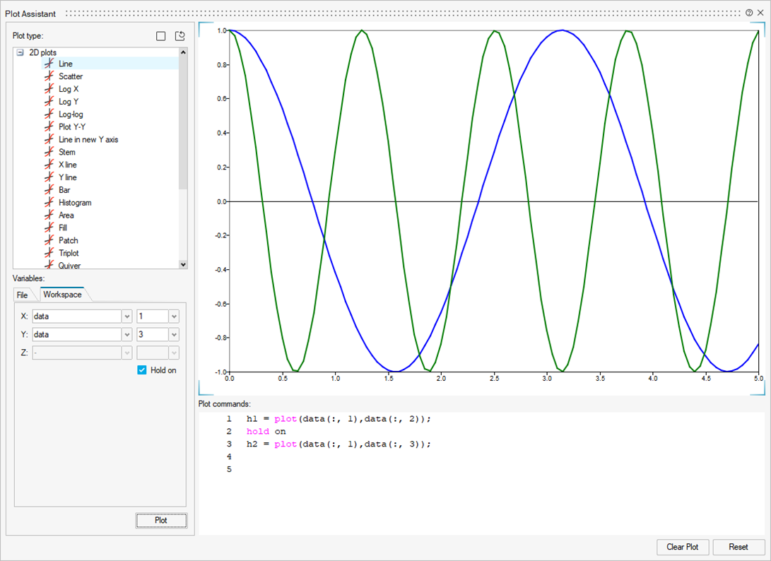The height and width of the screenshot is (561, 771).
Task: Expand the Y variable data dropdown
Action: [127, 334]
